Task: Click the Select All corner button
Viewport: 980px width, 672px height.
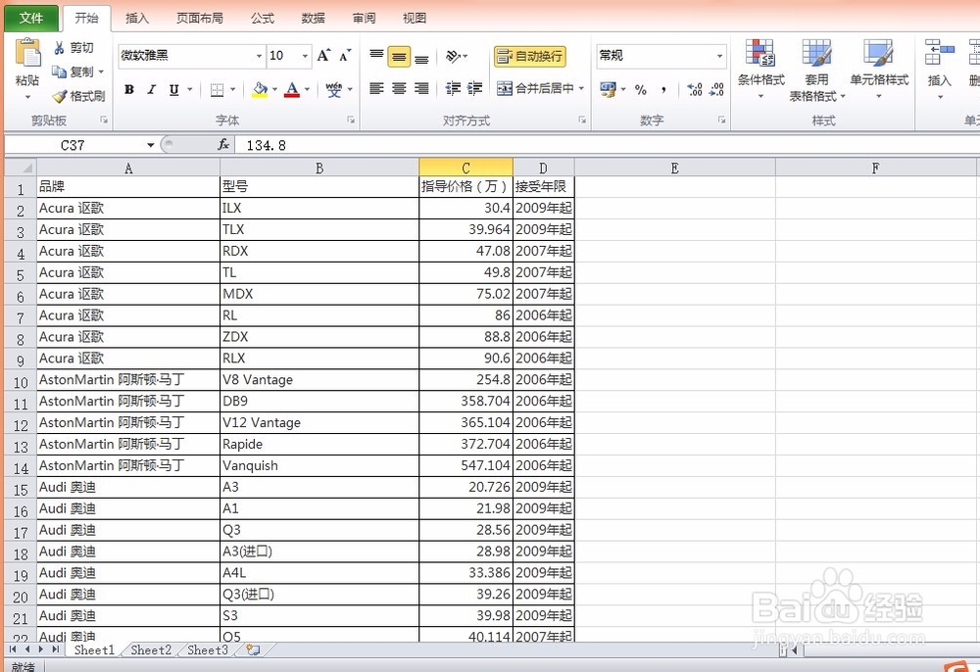Action: (x=21, y=168)
